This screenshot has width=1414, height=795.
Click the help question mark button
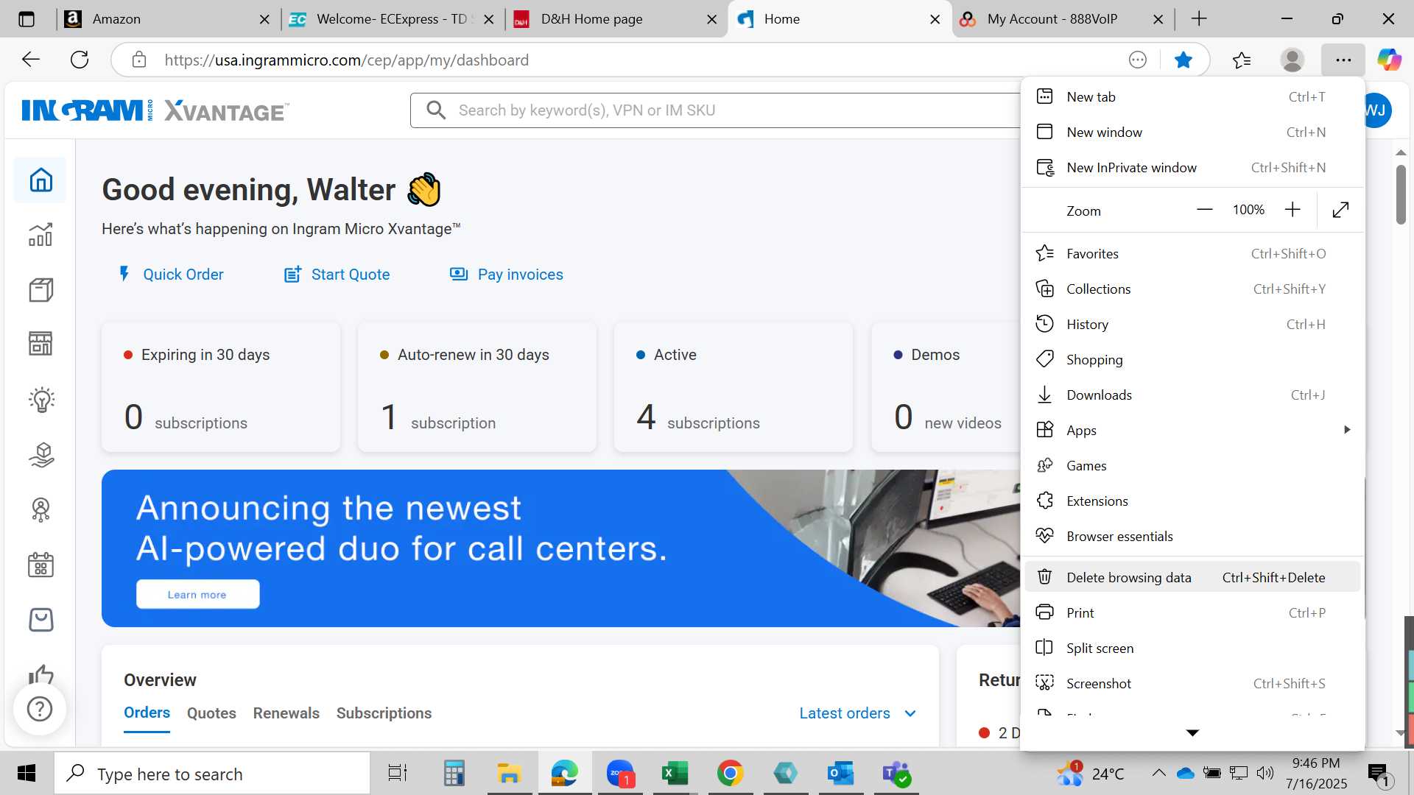(x=40, y=709)
